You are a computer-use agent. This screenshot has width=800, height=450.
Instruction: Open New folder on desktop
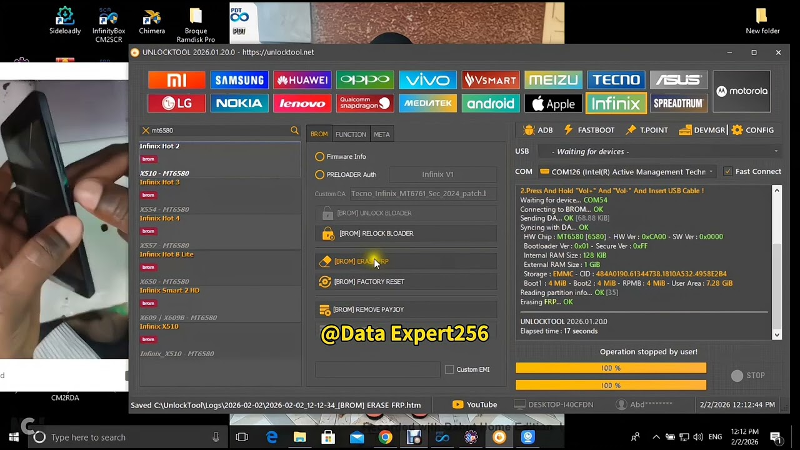click(x=762, y=21)
